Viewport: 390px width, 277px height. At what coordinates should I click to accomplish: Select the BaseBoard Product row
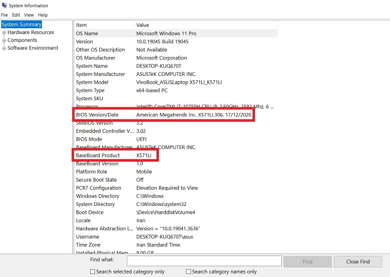[x=176, y=155]
